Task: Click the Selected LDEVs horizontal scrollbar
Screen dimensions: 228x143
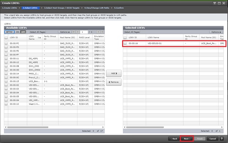Action: point(145,127)
